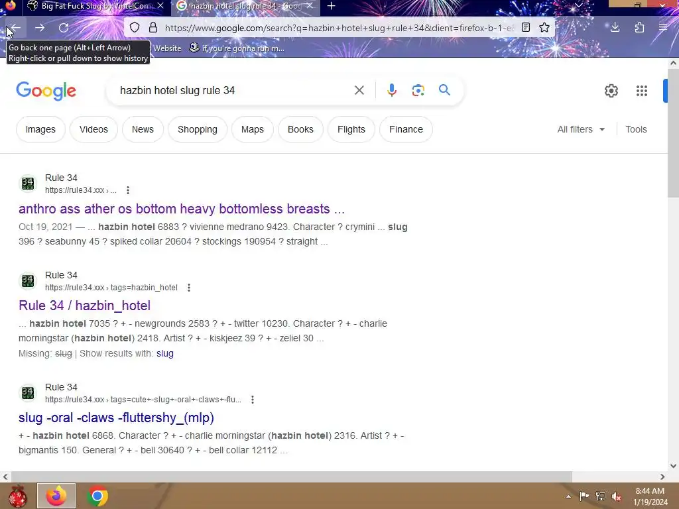
Task: Click horizontal scrollbar left arrow
Action: point(5,477)
